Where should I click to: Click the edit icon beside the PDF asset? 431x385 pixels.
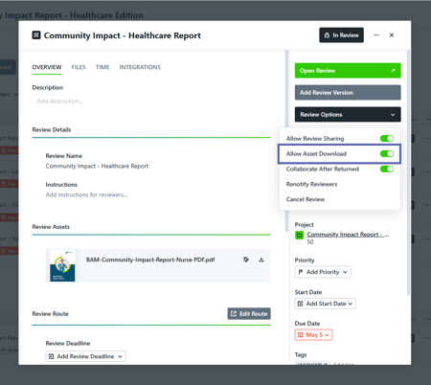[x=246, y=260]
